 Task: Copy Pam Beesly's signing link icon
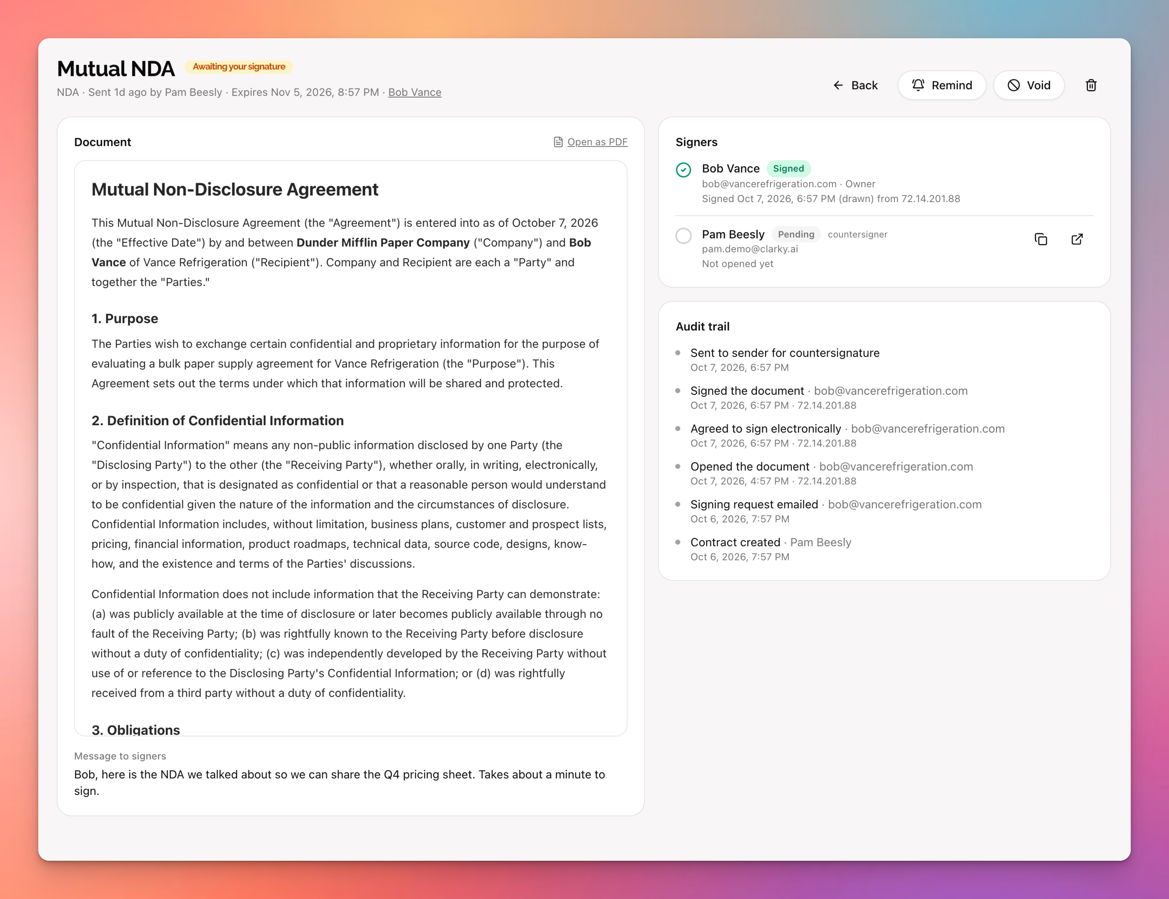[x=1041, y=239]
